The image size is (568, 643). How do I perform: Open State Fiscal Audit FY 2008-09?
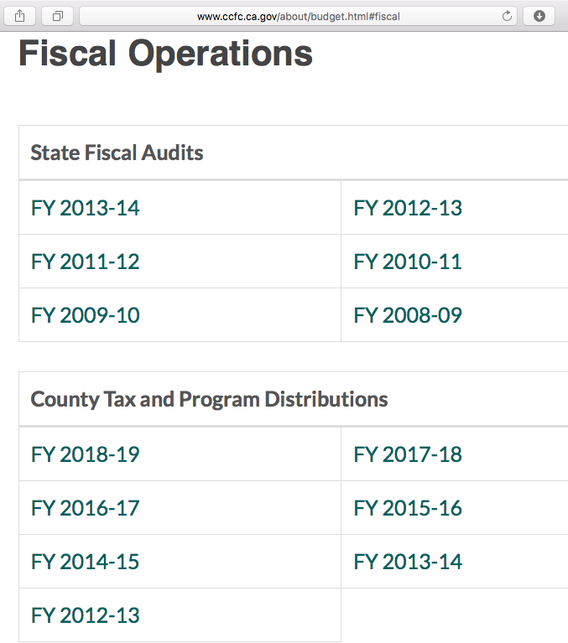pos(408,315)
